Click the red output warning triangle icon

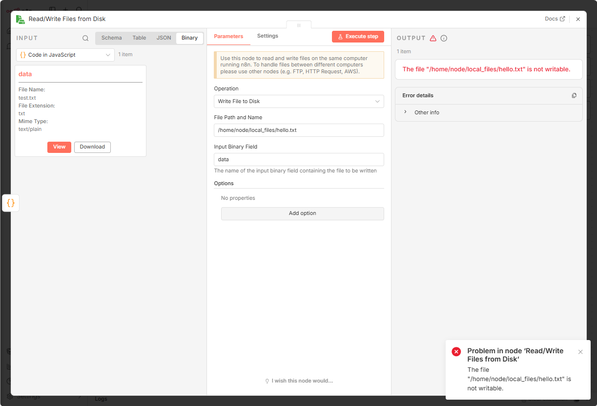click(x=433, y=38)
